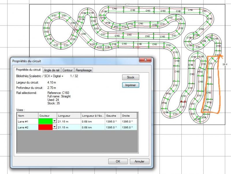Click the Couleur column header
Image resolution: width=231 pixels, height=174 pixels.
click(x=47, y=115)
